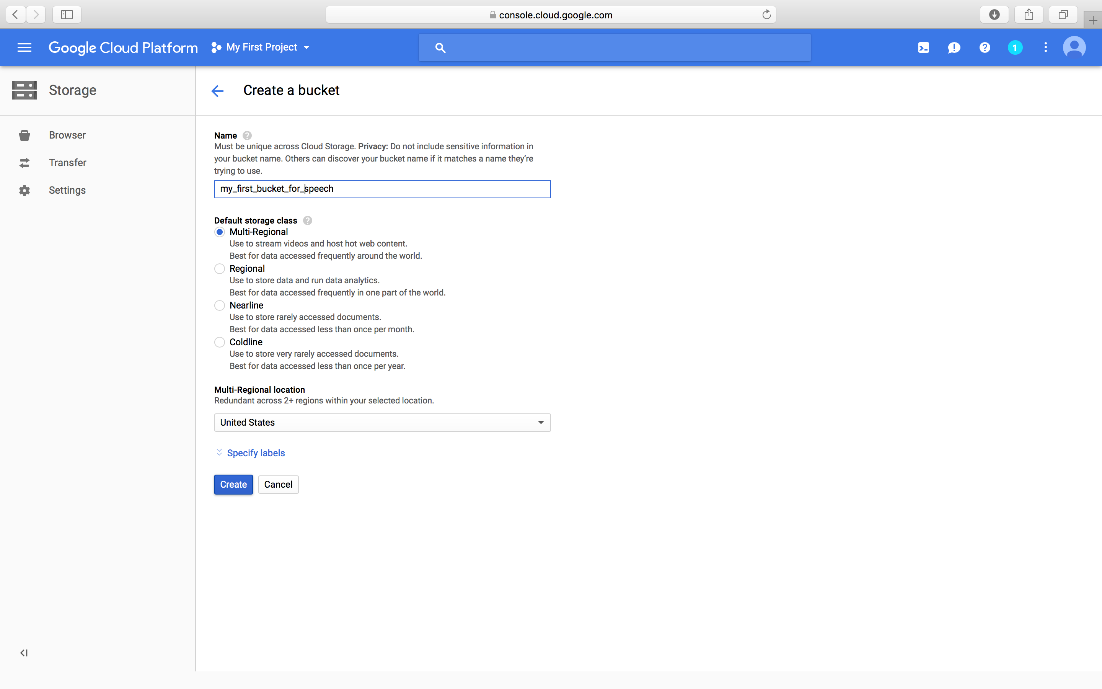Select the Storage section icon
This screenshot has height=689, width=1102.
point(24,90)
